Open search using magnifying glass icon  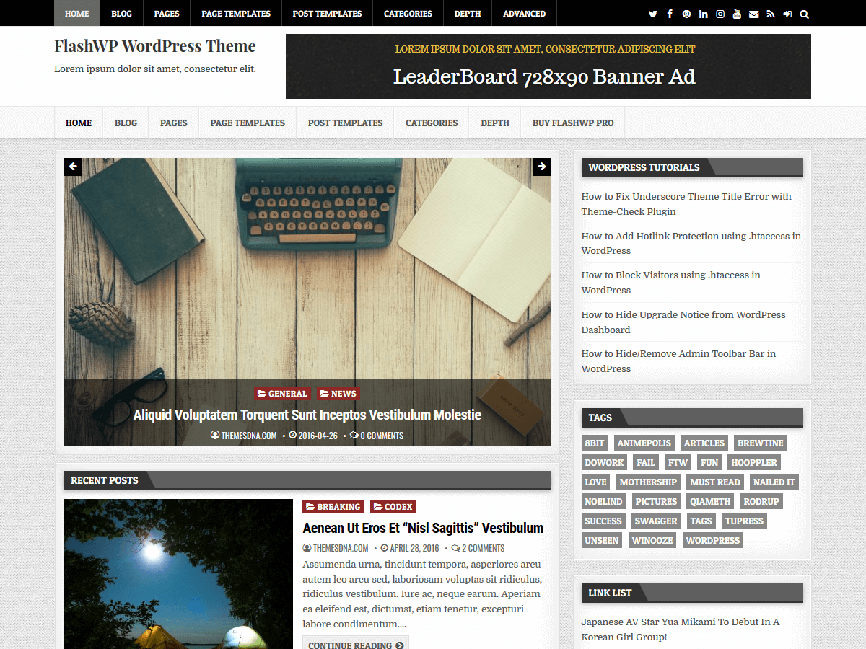805,14
